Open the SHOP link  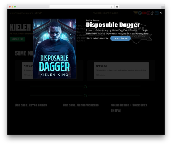[x=38, y=13]
